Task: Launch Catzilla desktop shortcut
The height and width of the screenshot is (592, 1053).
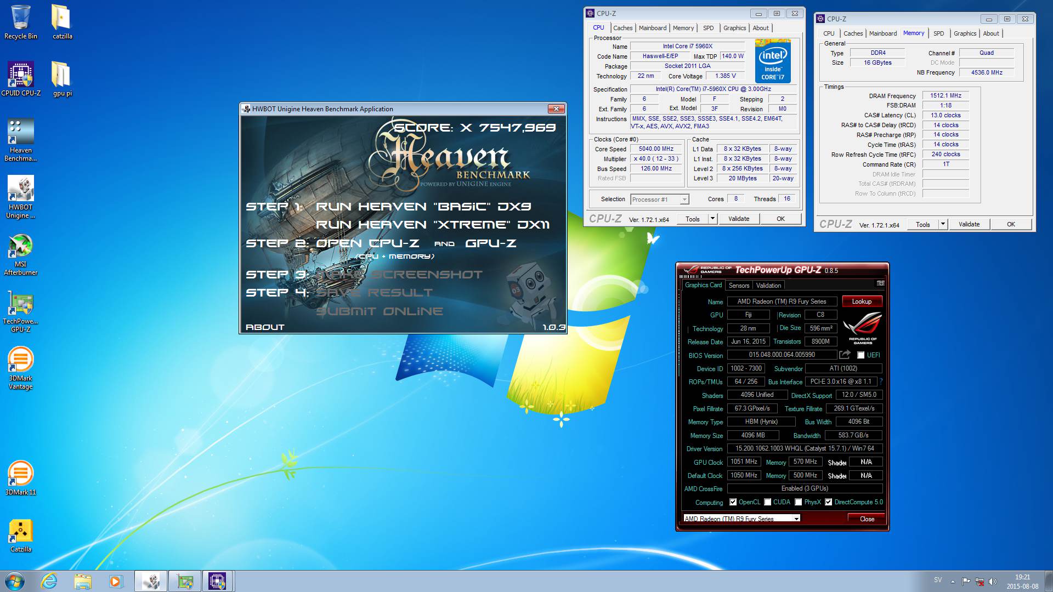Action: [x=21, y=535]
